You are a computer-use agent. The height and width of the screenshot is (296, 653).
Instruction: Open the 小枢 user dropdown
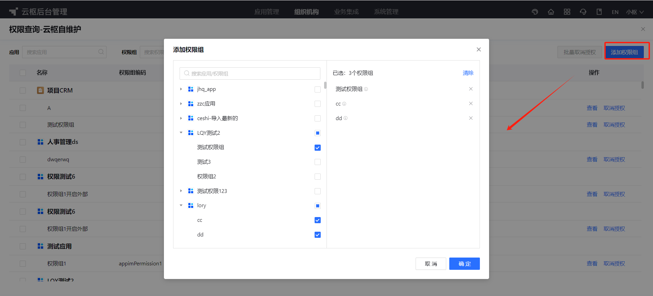635,12
